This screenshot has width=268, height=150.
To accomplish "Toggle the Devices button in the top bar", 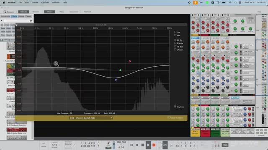I will [23, 12].
